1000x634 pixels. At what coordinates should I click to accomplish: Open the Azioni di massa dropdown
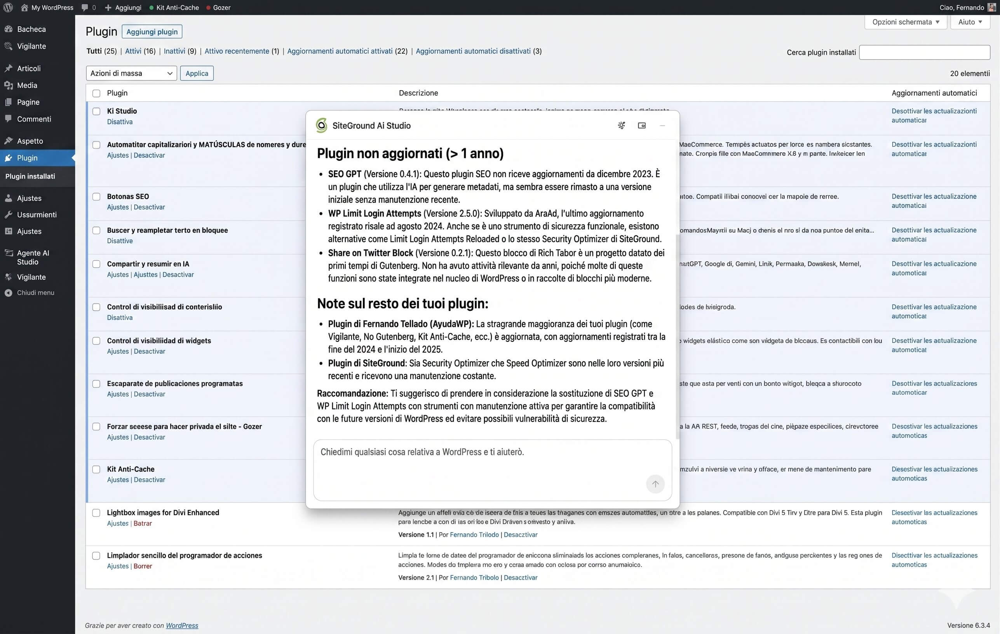131,73
